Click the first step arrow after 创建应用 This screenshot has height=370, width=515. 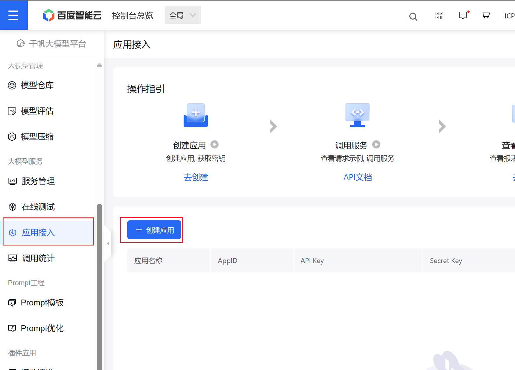click(273, 126)
